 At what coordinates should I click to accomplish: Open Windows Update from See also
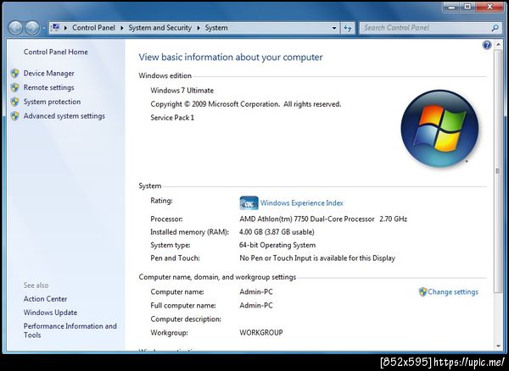tap(50, 313)
